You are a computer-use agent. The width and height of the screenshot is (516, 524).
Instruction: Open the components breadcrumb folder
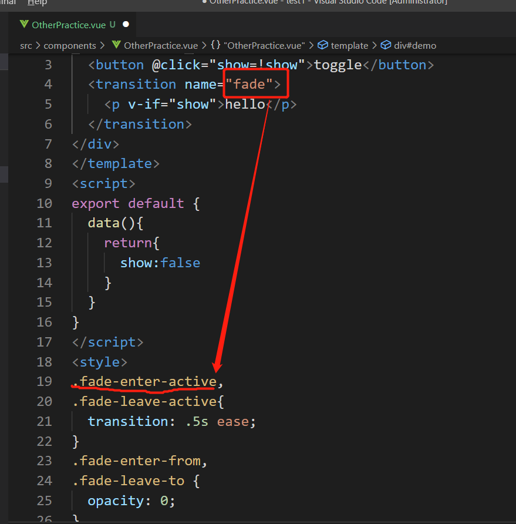pos(70,46)
